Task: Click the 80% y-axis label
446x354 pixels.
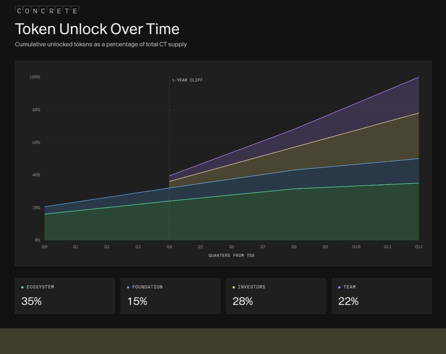Action: (36, 110)
